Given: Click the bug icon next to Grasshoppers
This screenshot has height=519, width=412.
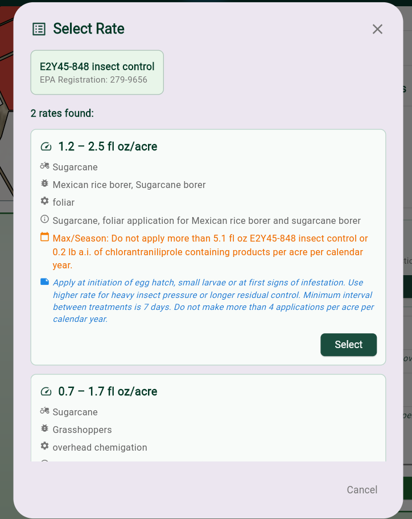Looking at the screenshot, I should (45, 429).
